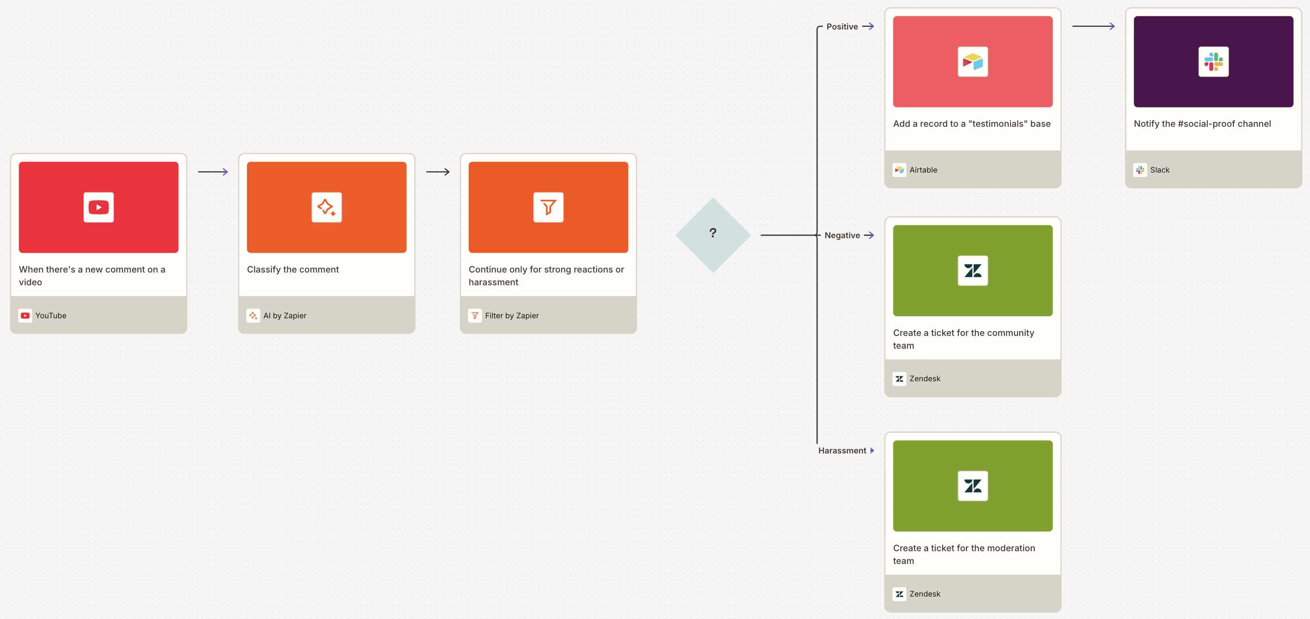
Task: Expand the Harassment branch chevron
Action: [872, 450]
